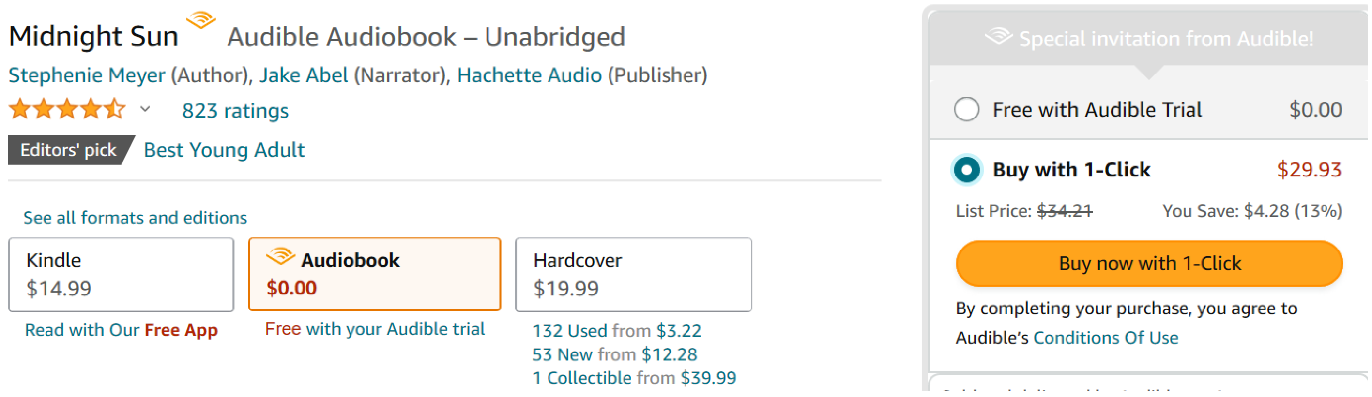Click See all formats and editions

[135, 218]
